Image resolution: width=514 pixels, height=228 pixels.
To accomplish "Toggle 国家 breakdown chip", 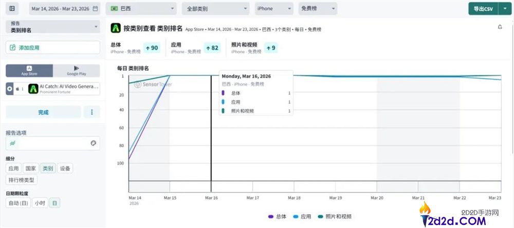I will 30,169.
